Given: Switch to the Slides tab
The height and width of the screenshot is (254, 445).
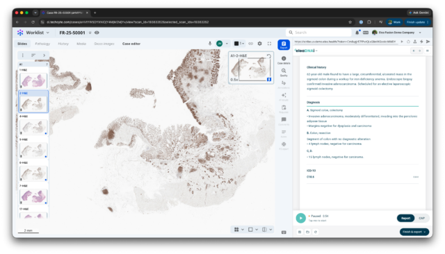Looking at the screenshot, I should point(22,44).
